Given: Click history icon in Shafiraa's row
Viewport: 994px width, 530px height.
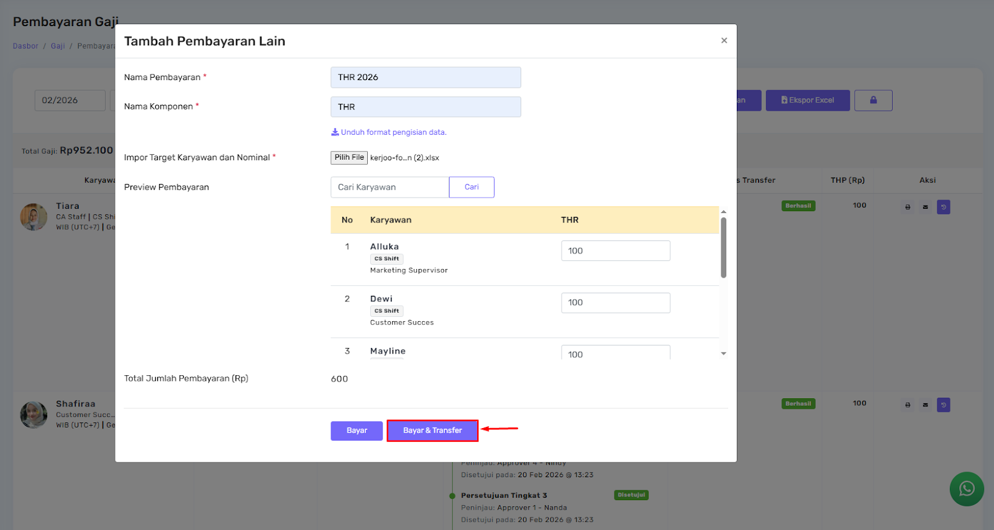Looking at the screenshot, I should tap(943, 405).
